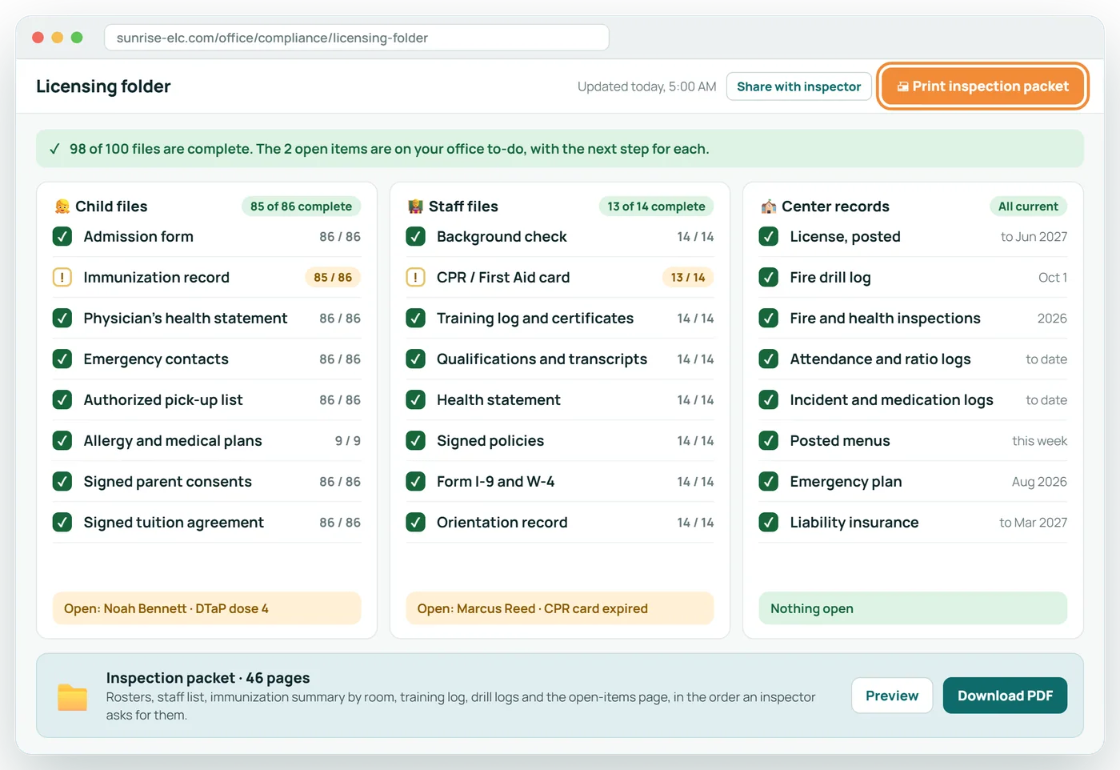The width and height of the screenshot is (1120, 770).
Task: Select the 13 of 14 complete badge
Action: 656,207
